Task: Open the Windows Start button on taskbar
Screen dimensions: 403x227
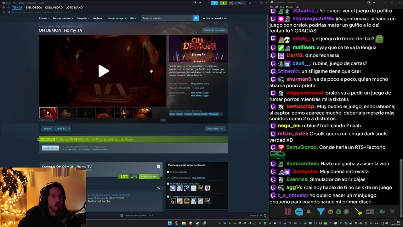Action: pyautogui.click(x=170, y=223)
